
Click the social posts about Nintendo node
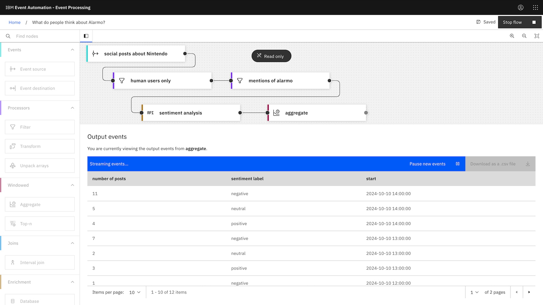click(136, 54)
